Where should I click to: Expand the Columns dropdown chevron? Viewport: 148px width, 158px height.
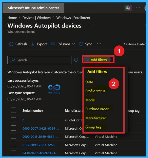74,44
